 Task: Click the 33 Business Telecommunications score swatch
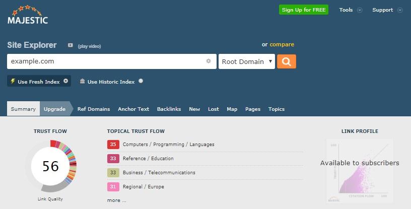point(113,173)
